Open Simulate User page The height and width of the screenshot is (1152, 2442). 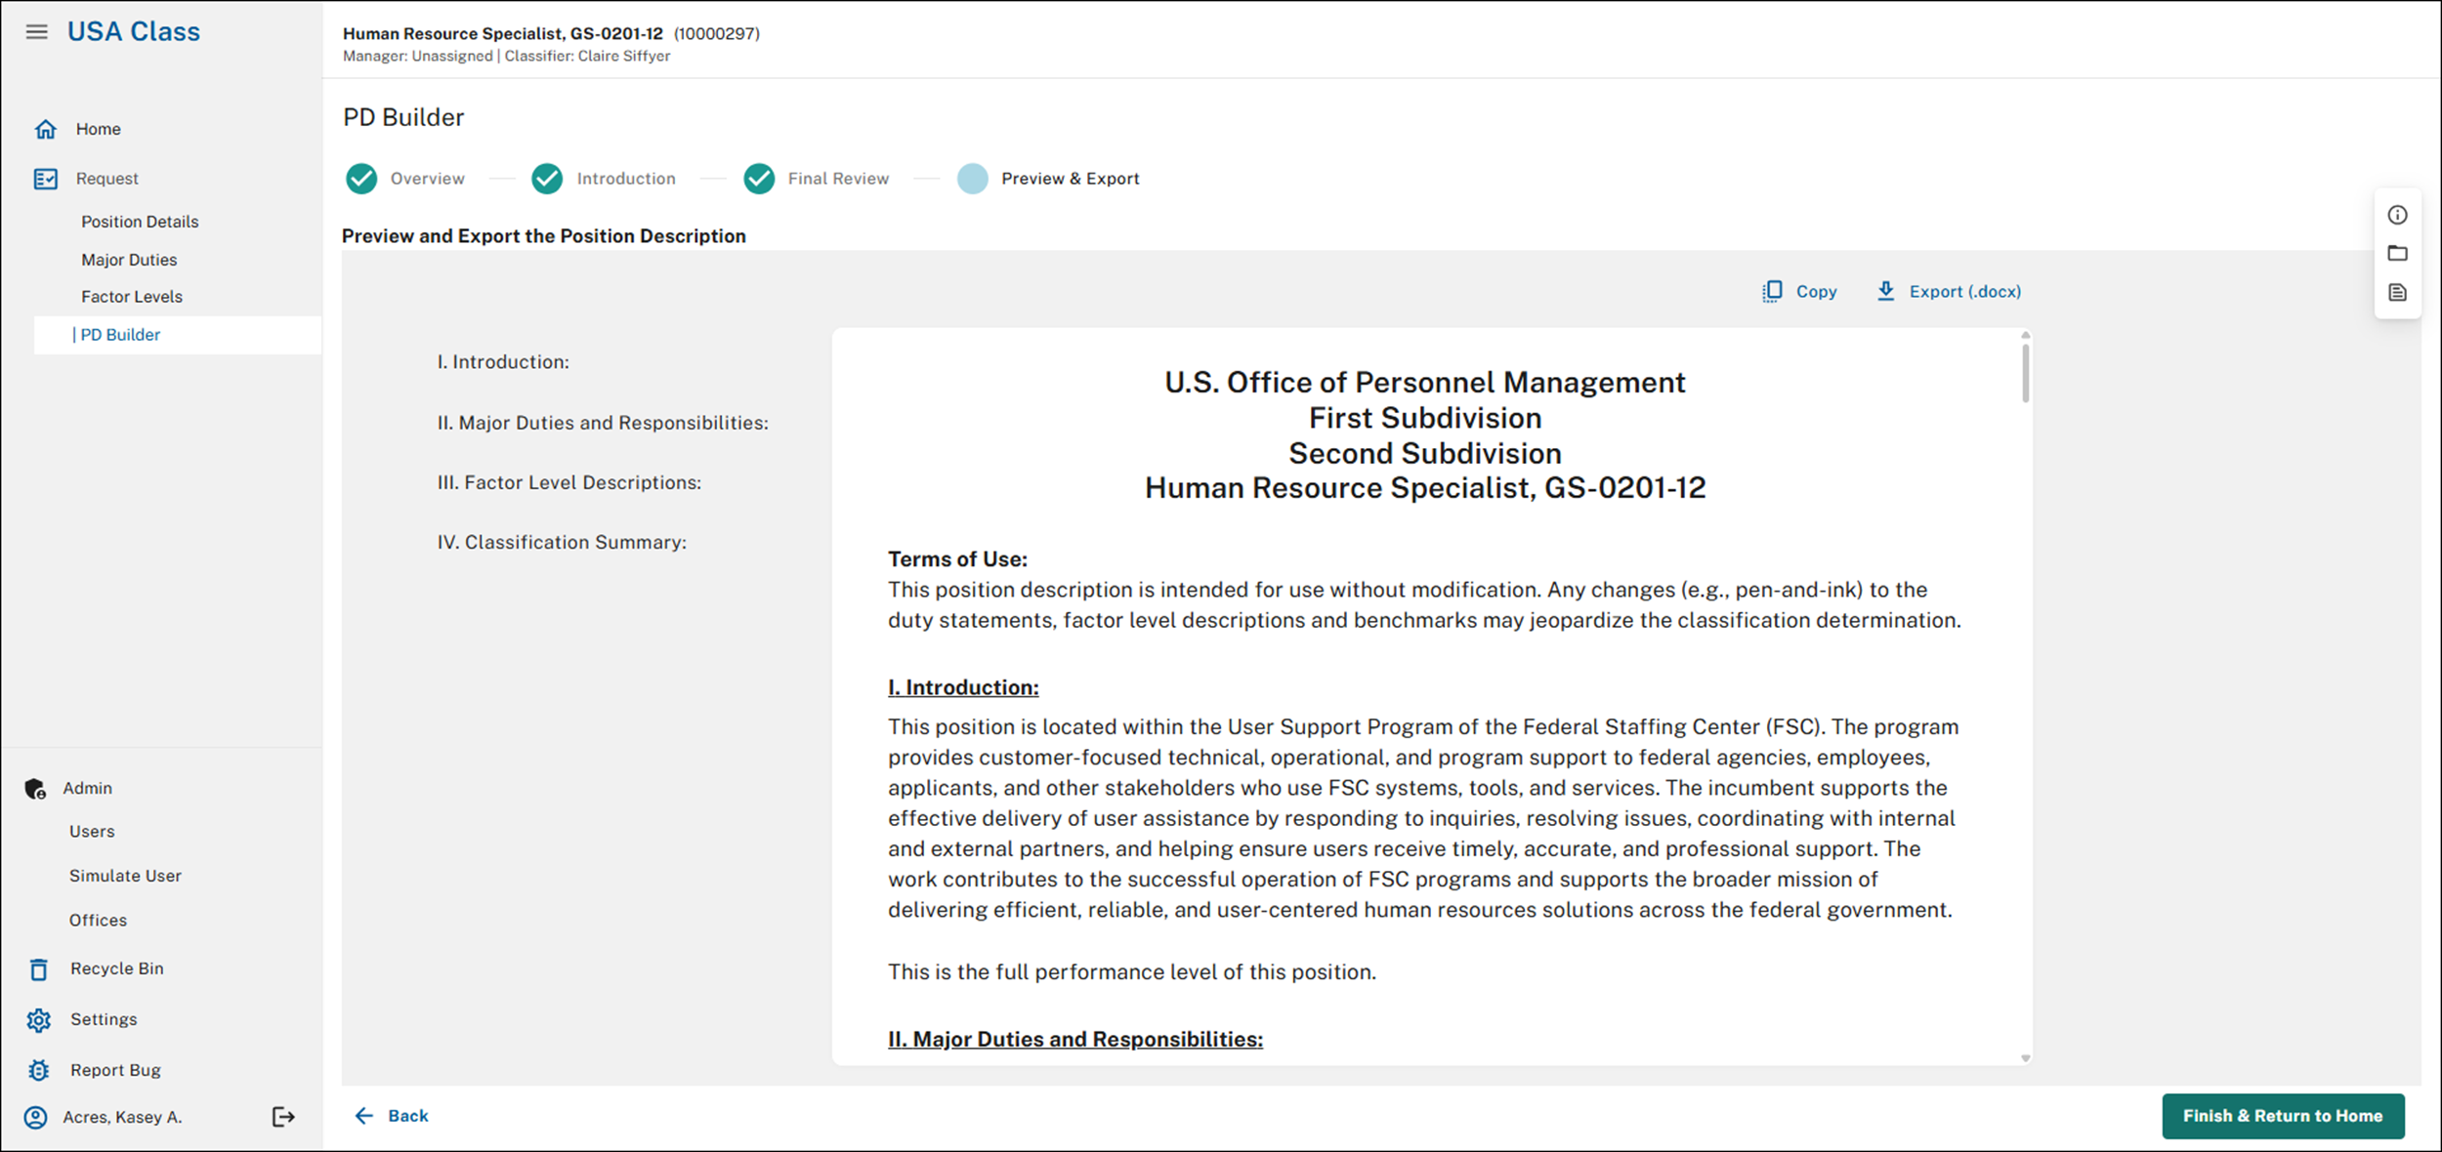pyautogui.click(x=125, y=876)
